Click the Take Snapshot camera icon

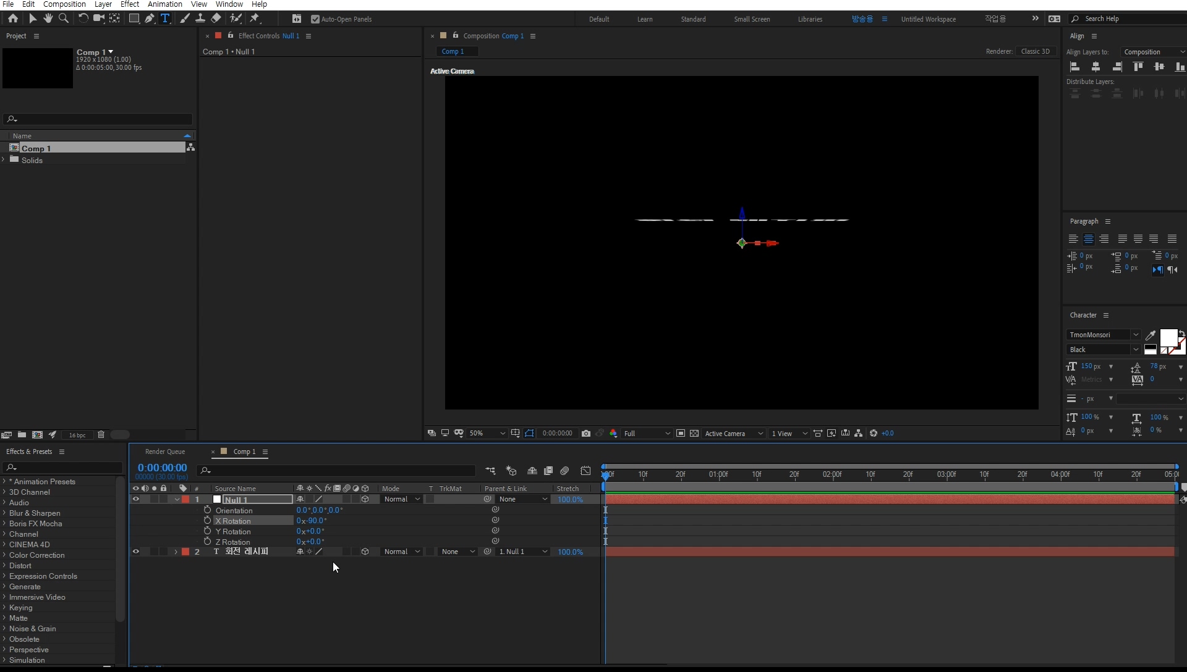tap(586, 434)
